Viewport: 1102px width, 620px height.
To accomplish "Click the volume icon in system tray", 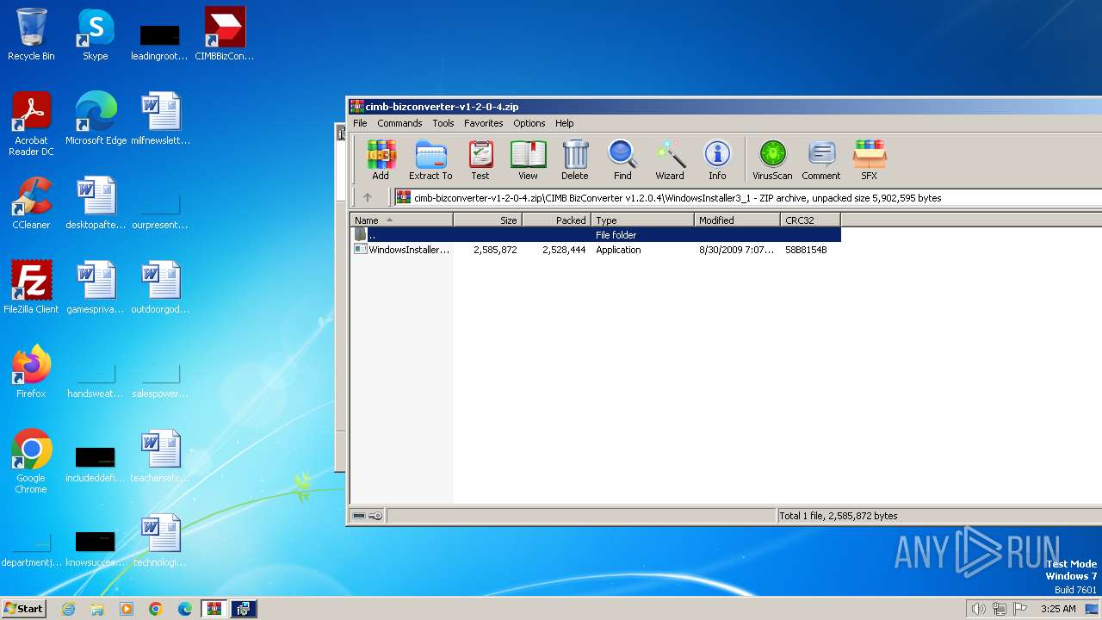I will pyautogui.click(x=978, y=609).
